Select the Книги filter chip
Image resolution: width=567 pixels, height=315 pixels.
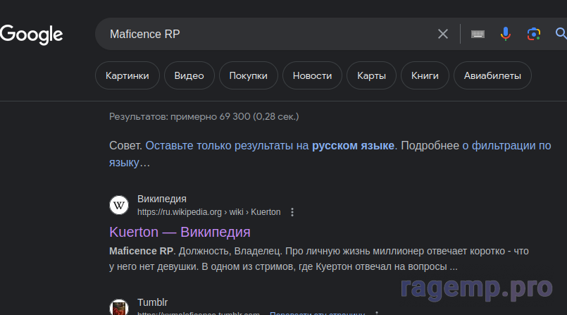coord(425,76)
